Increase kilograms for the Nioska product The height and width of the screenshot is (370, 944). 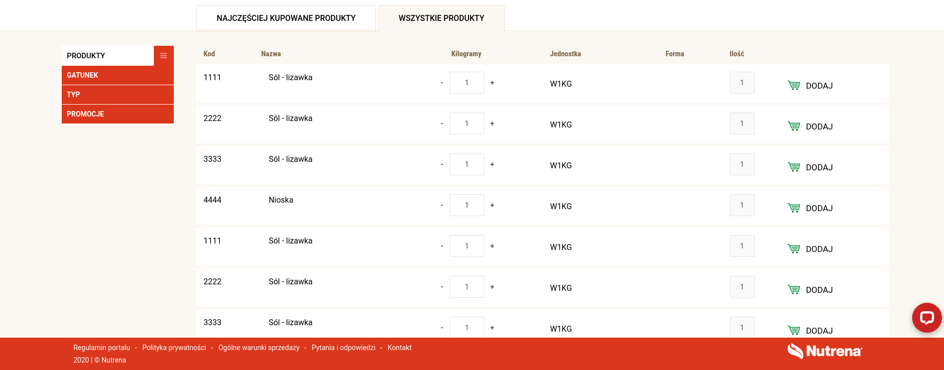492,205
